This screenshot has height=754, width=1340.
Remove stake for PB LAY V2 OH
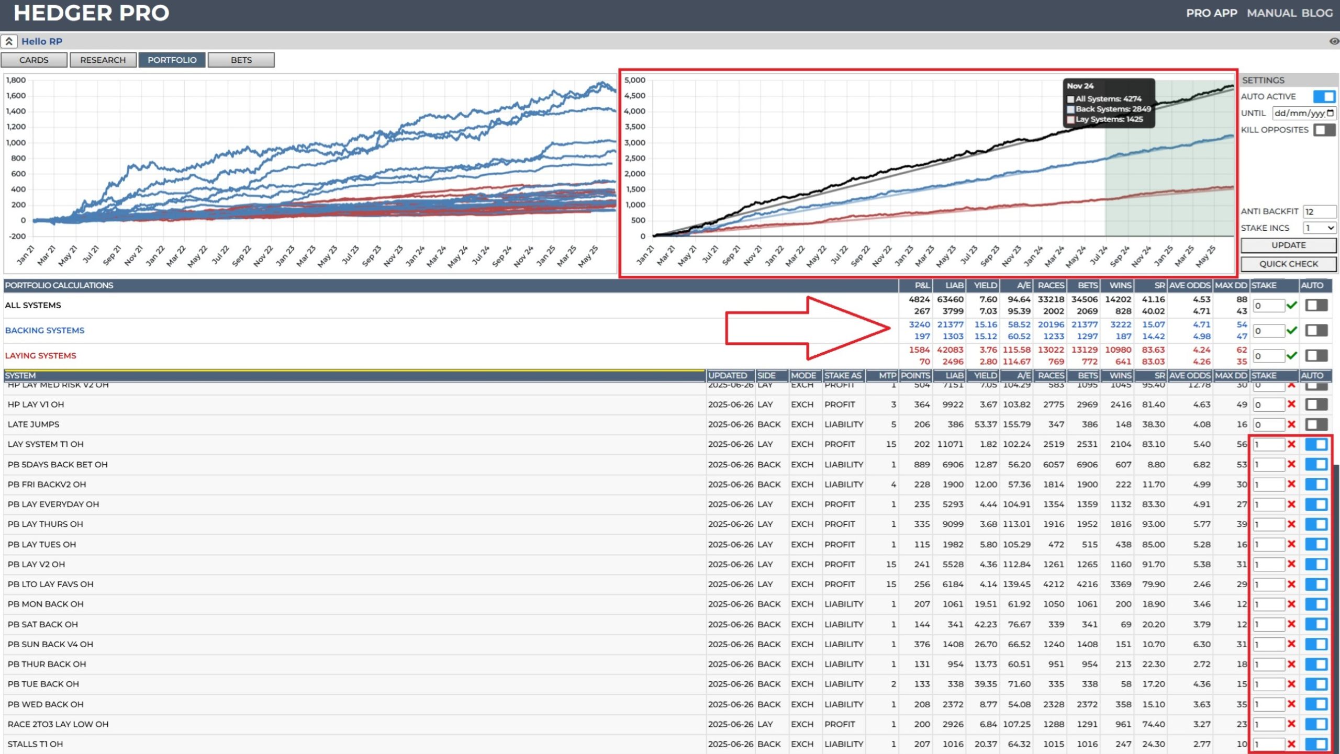(x=1291, y=564)
